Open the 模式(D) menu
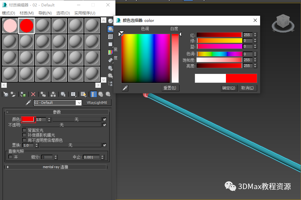Viewport: 301px width, 200px height. point(8,13)
